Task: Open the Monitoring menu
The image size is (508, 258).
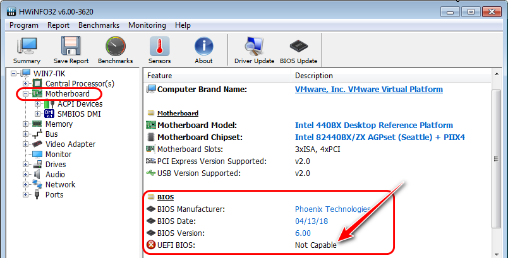Action: (x=147, y=25)
